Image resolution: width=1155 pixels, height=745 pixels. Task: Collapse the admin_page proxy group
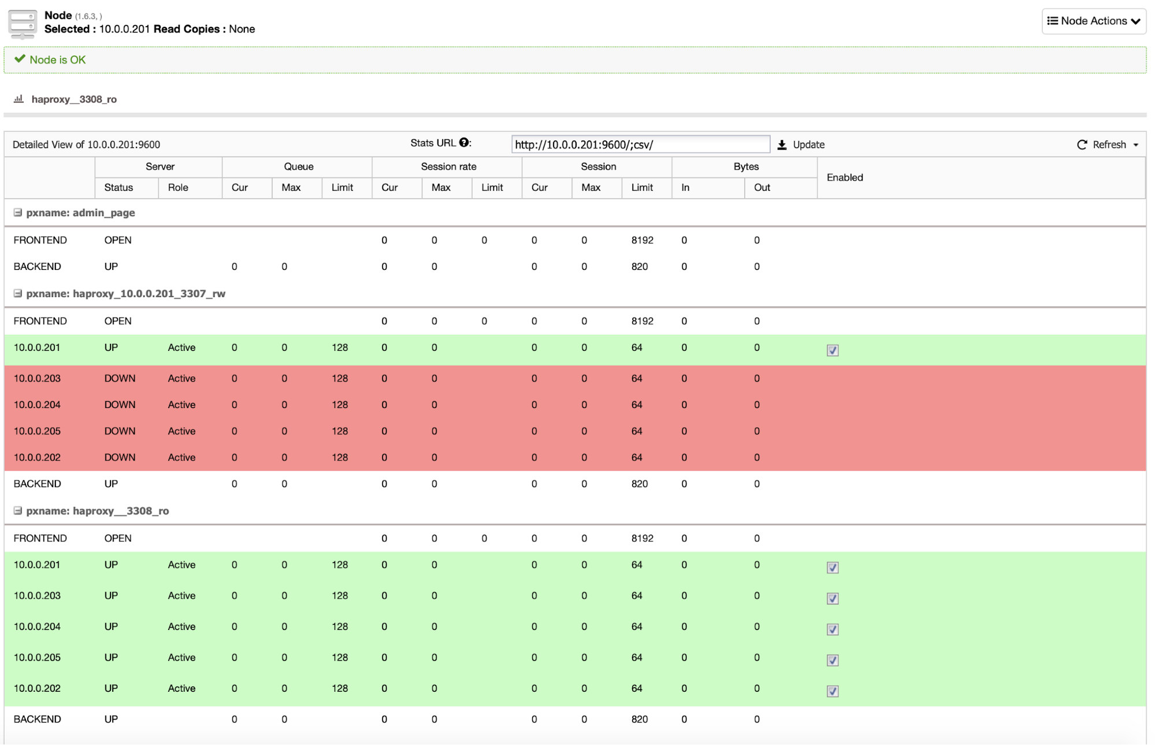(x=18, y=213)
